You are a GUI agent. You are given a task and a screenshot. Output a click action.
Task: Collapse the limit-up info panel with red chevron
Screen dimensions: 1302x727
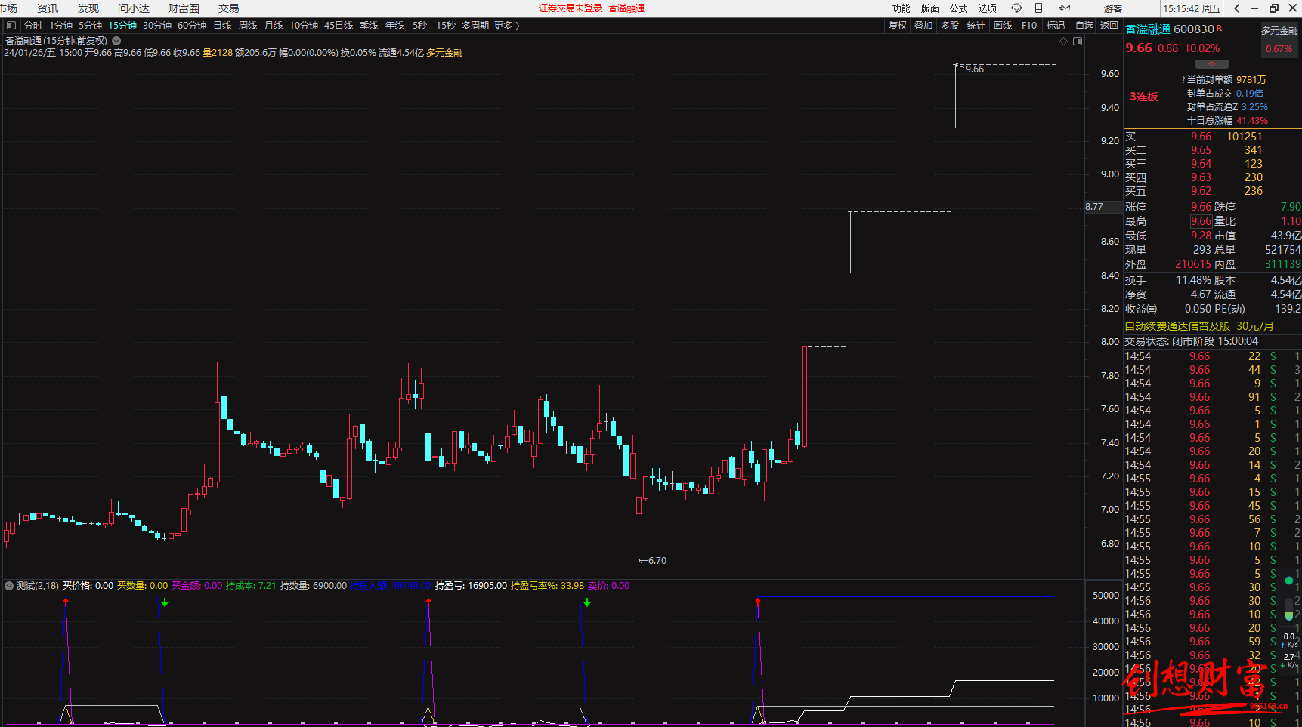[1212, 64]
